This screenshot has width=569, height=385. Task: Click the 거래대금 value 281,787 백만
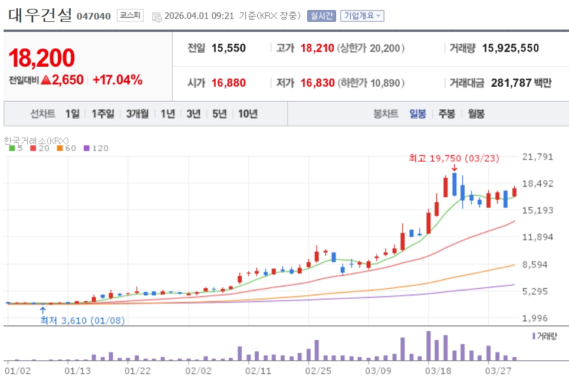pos(521,83)
